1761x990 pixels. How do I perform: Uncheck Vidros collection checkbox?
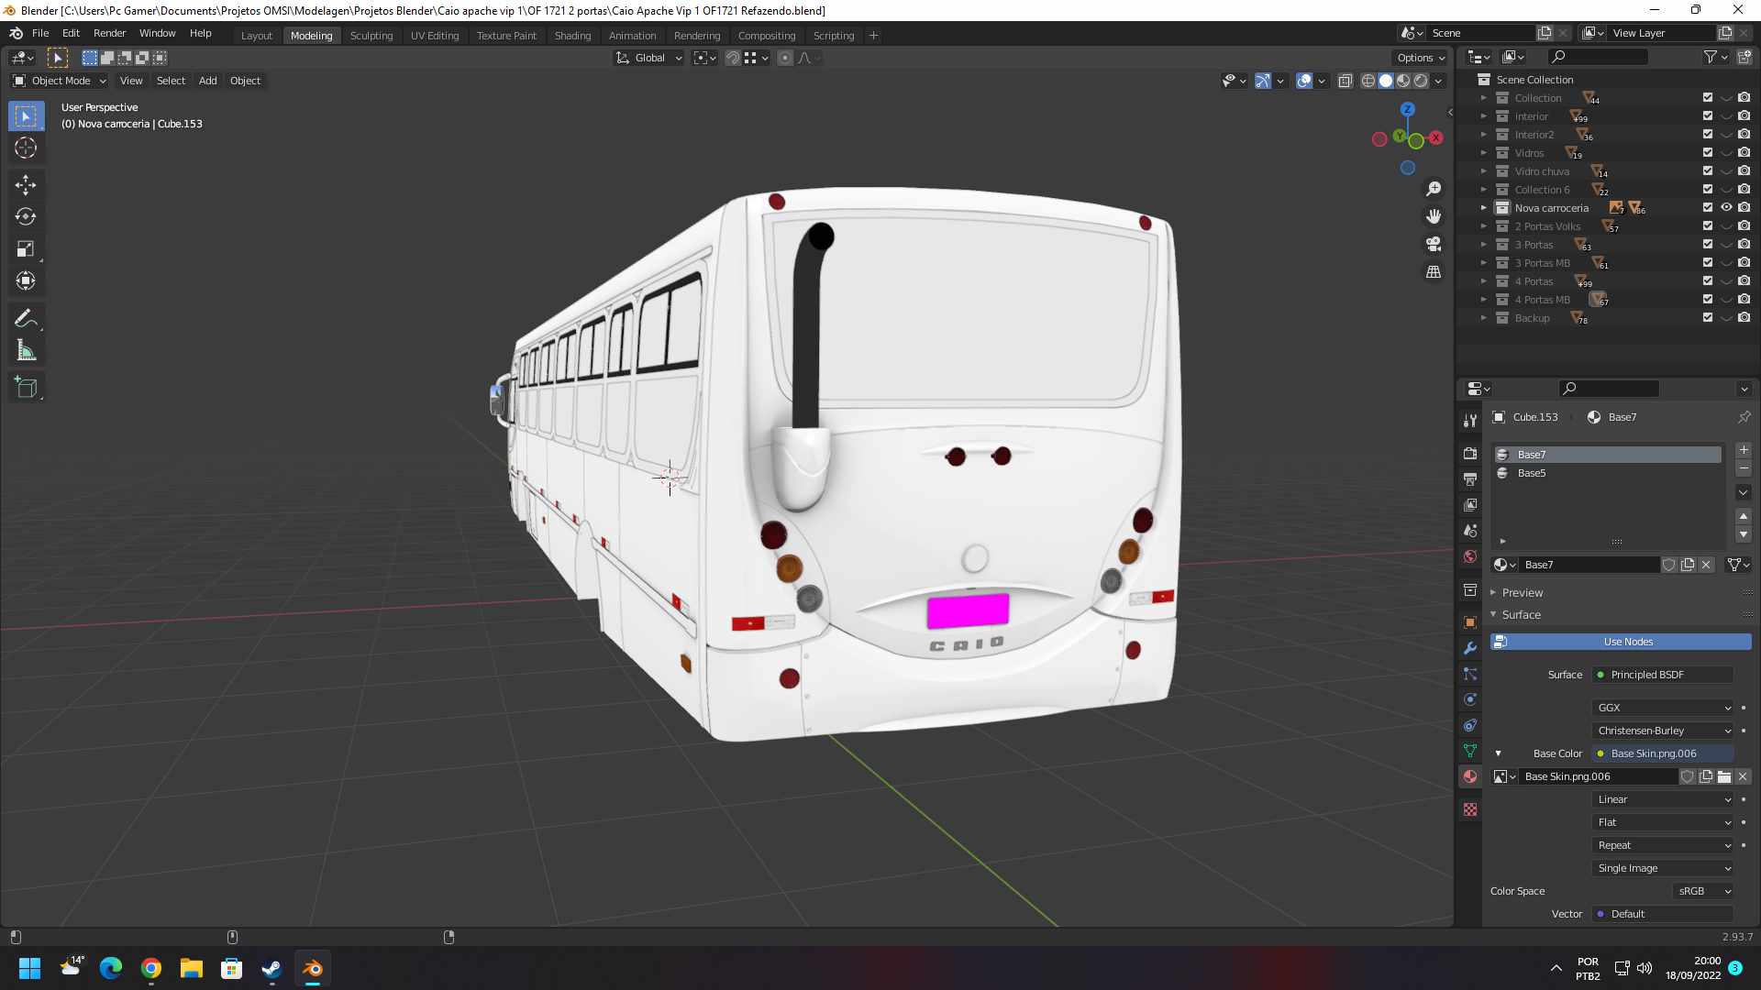tap(1708, 153)
